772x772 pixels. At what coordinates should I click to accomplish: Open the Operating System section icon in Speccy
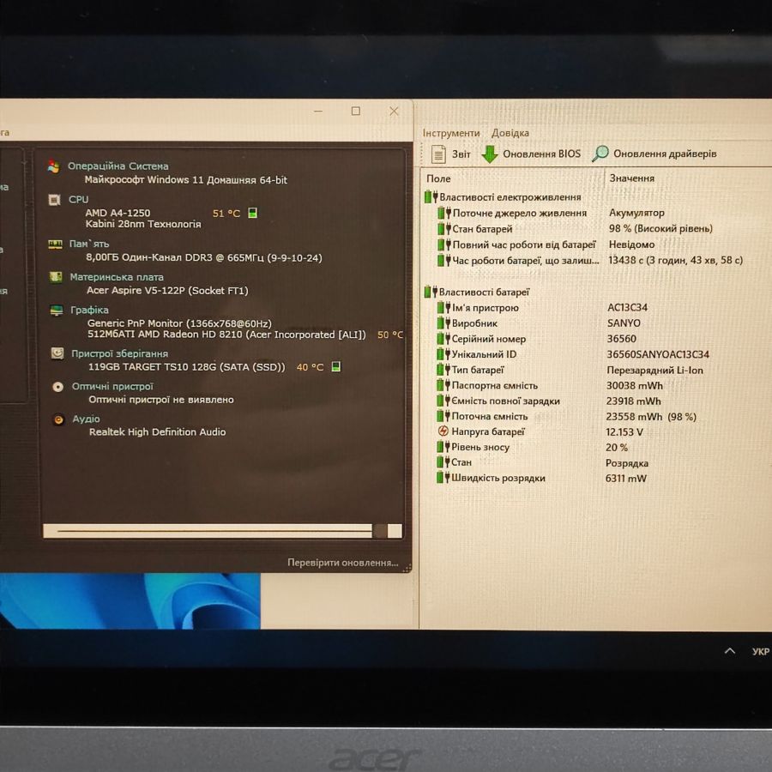pos(54,166)
